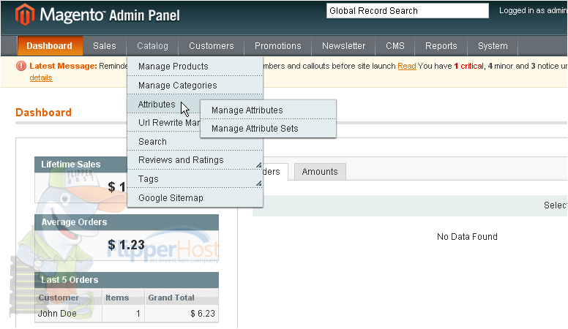Screen dimensions: 568x329
Task: Switch to the Amounts tab
Action: tap(320, 172)
